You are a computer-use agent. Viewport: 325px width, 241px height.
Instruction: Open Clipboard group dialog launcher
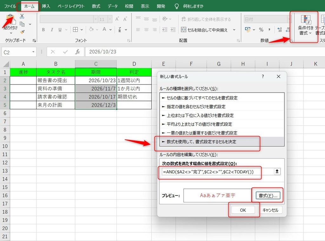(34, 41)
